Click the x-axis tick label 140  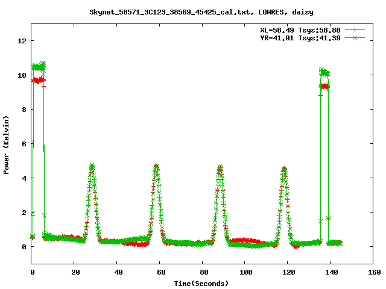coord(332,272)
